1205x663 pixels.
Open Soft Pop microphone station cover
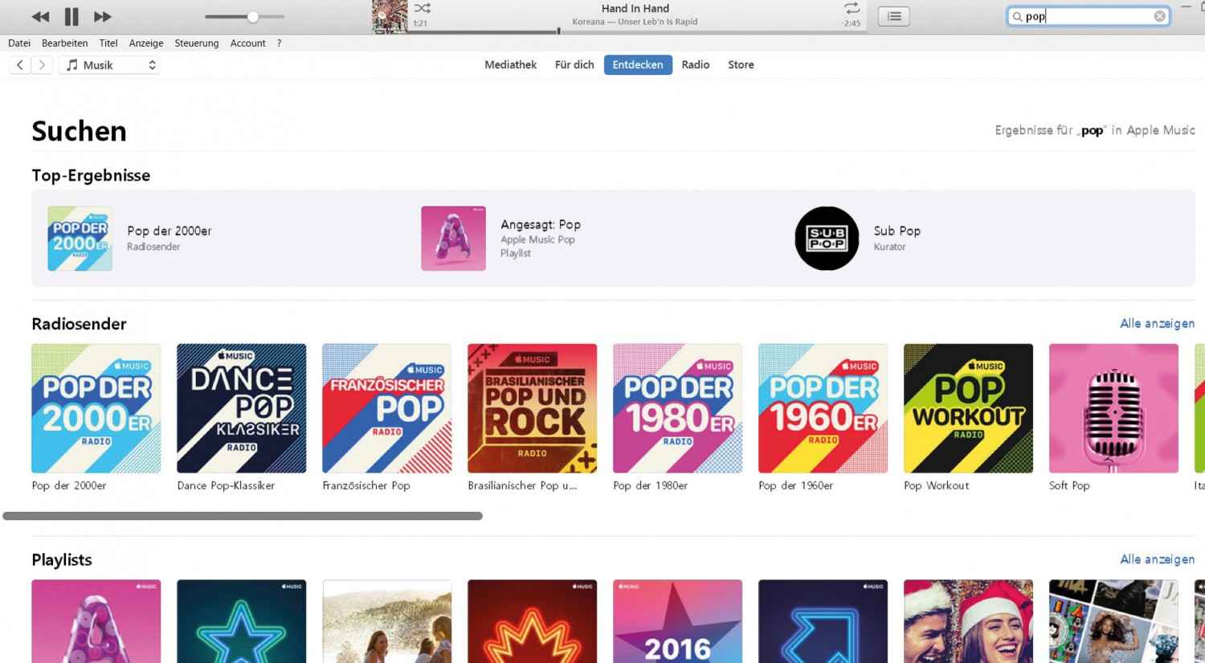click(1114, 408)
